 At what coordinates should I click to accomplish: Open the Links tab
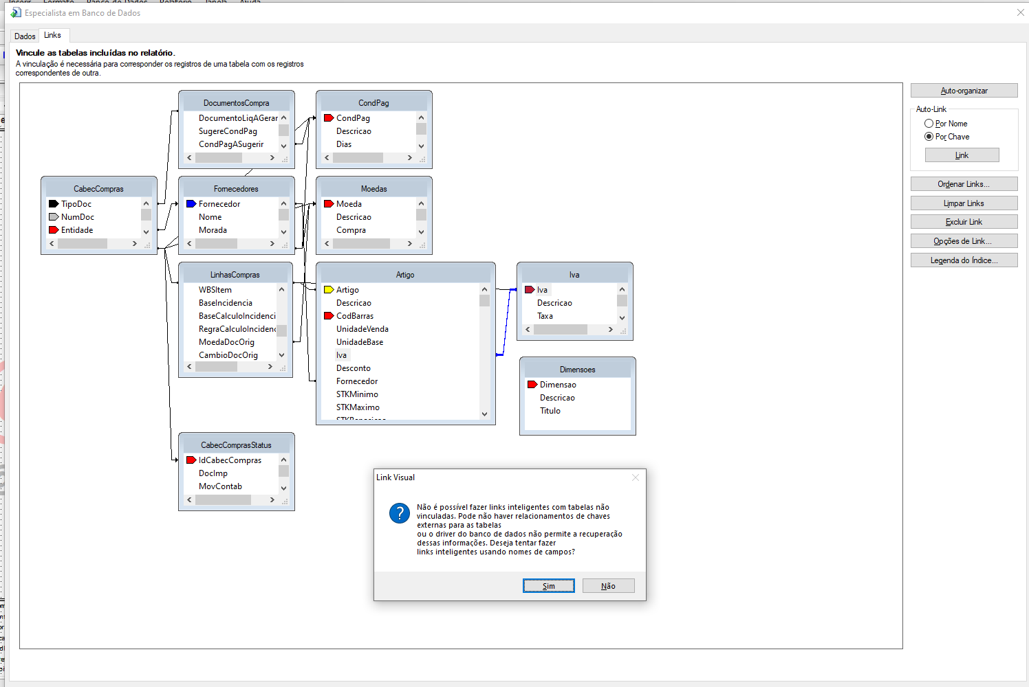(x=52, y=36)
